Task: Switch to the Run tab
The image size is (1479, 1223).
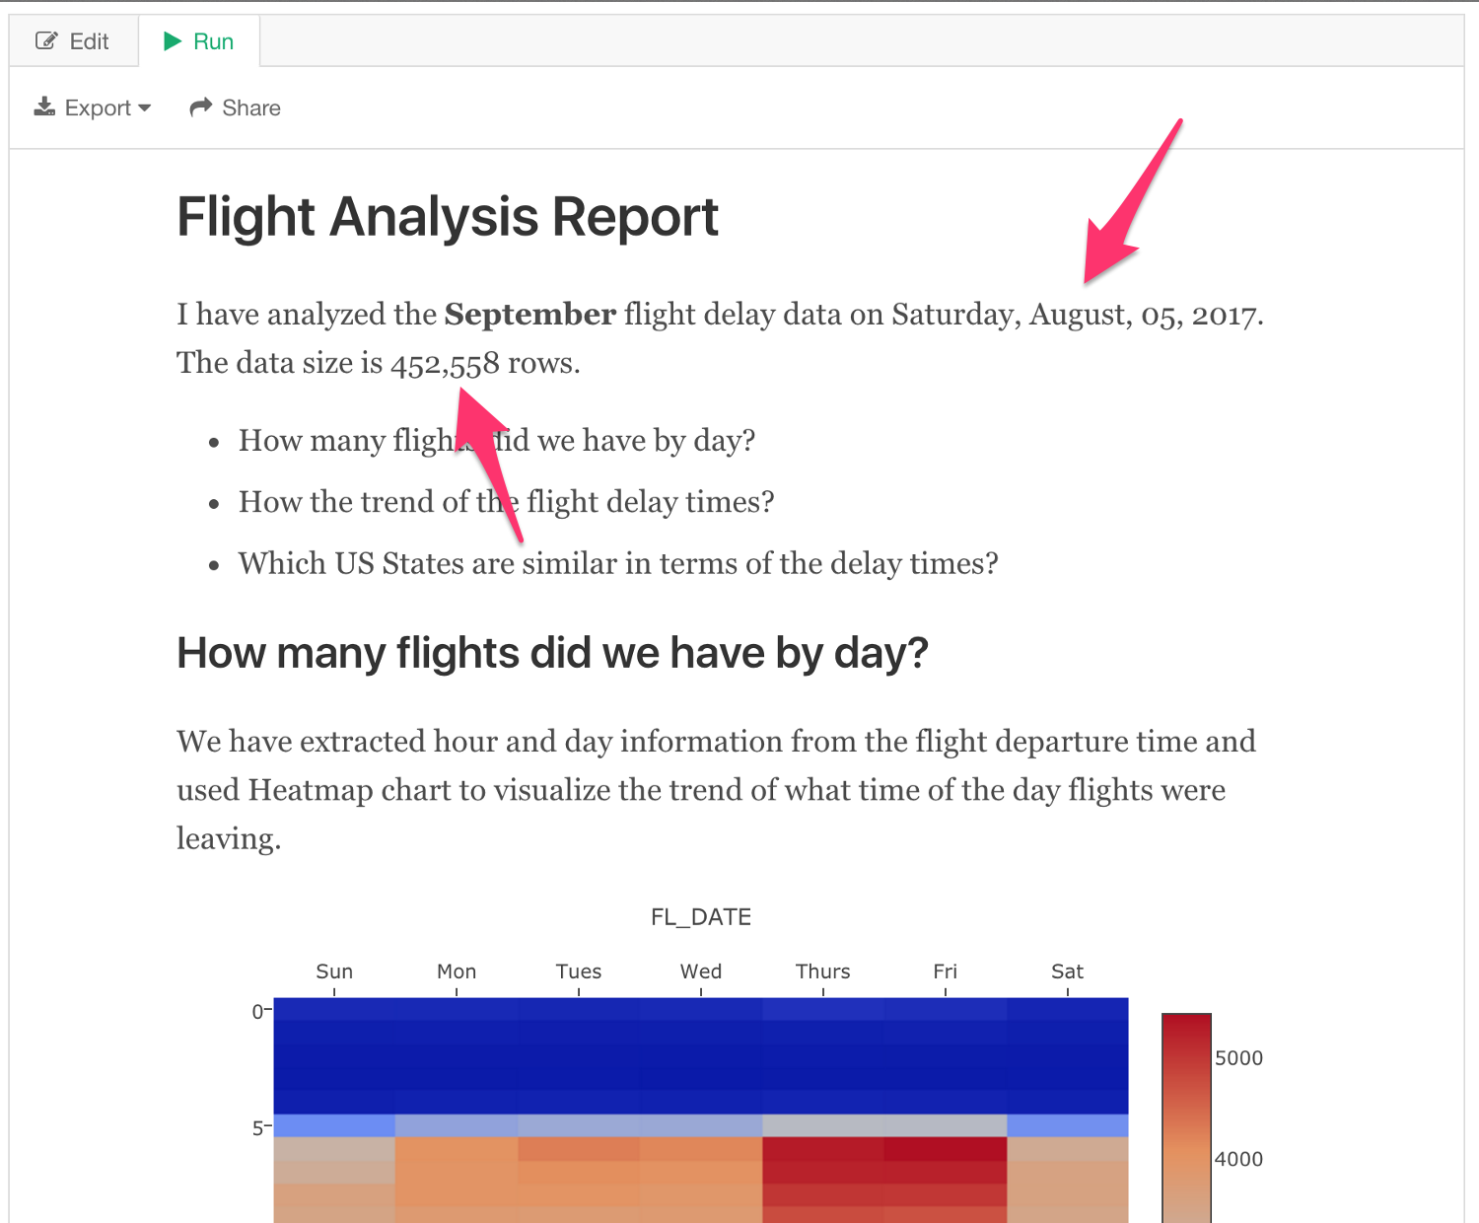Action: tap(199, 41)
